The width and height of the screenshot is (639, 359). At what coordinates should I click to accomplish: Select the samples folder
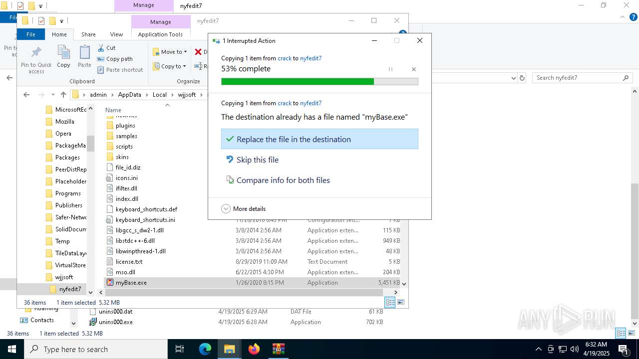tap(126, 136)
